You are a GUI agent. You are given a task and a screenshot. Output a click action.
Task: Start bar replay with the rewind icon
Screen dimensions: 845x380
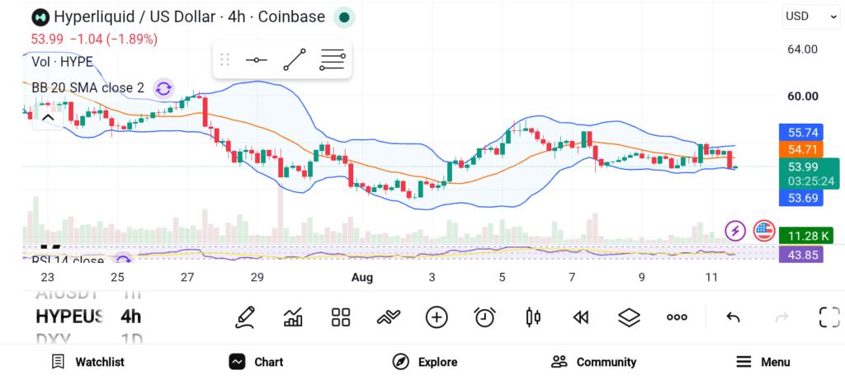pos(580,317)
